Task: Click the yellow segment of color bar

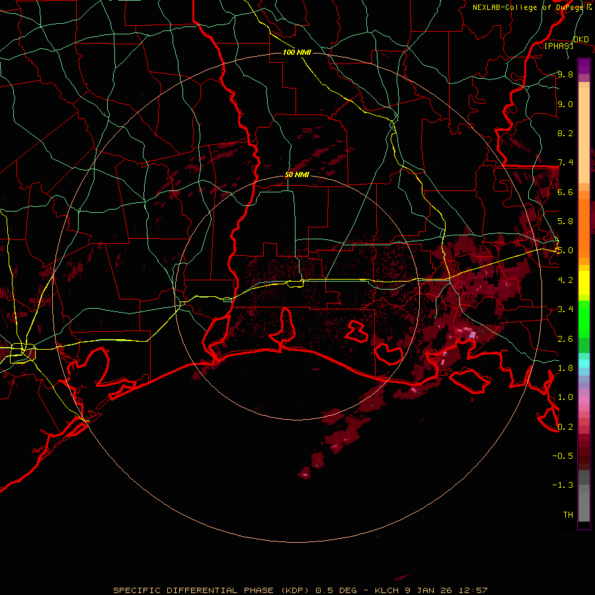Action: pyautogui.click(x=584, y=283)
